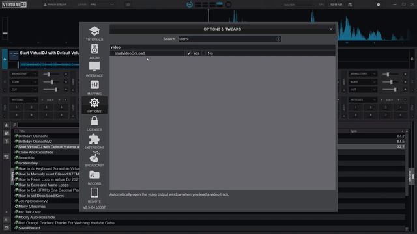Clear the options search field
Image resolution: width=417 pixels, height=234 pixels.
pos(278,39)
